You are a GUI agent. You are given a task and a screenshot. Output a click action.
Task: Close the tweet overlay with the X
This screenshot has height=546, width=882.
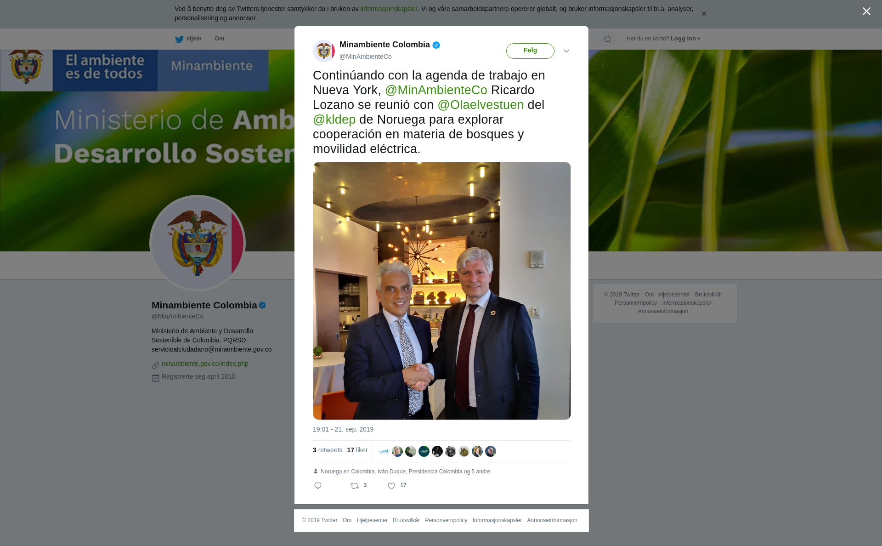click(866, 11)
